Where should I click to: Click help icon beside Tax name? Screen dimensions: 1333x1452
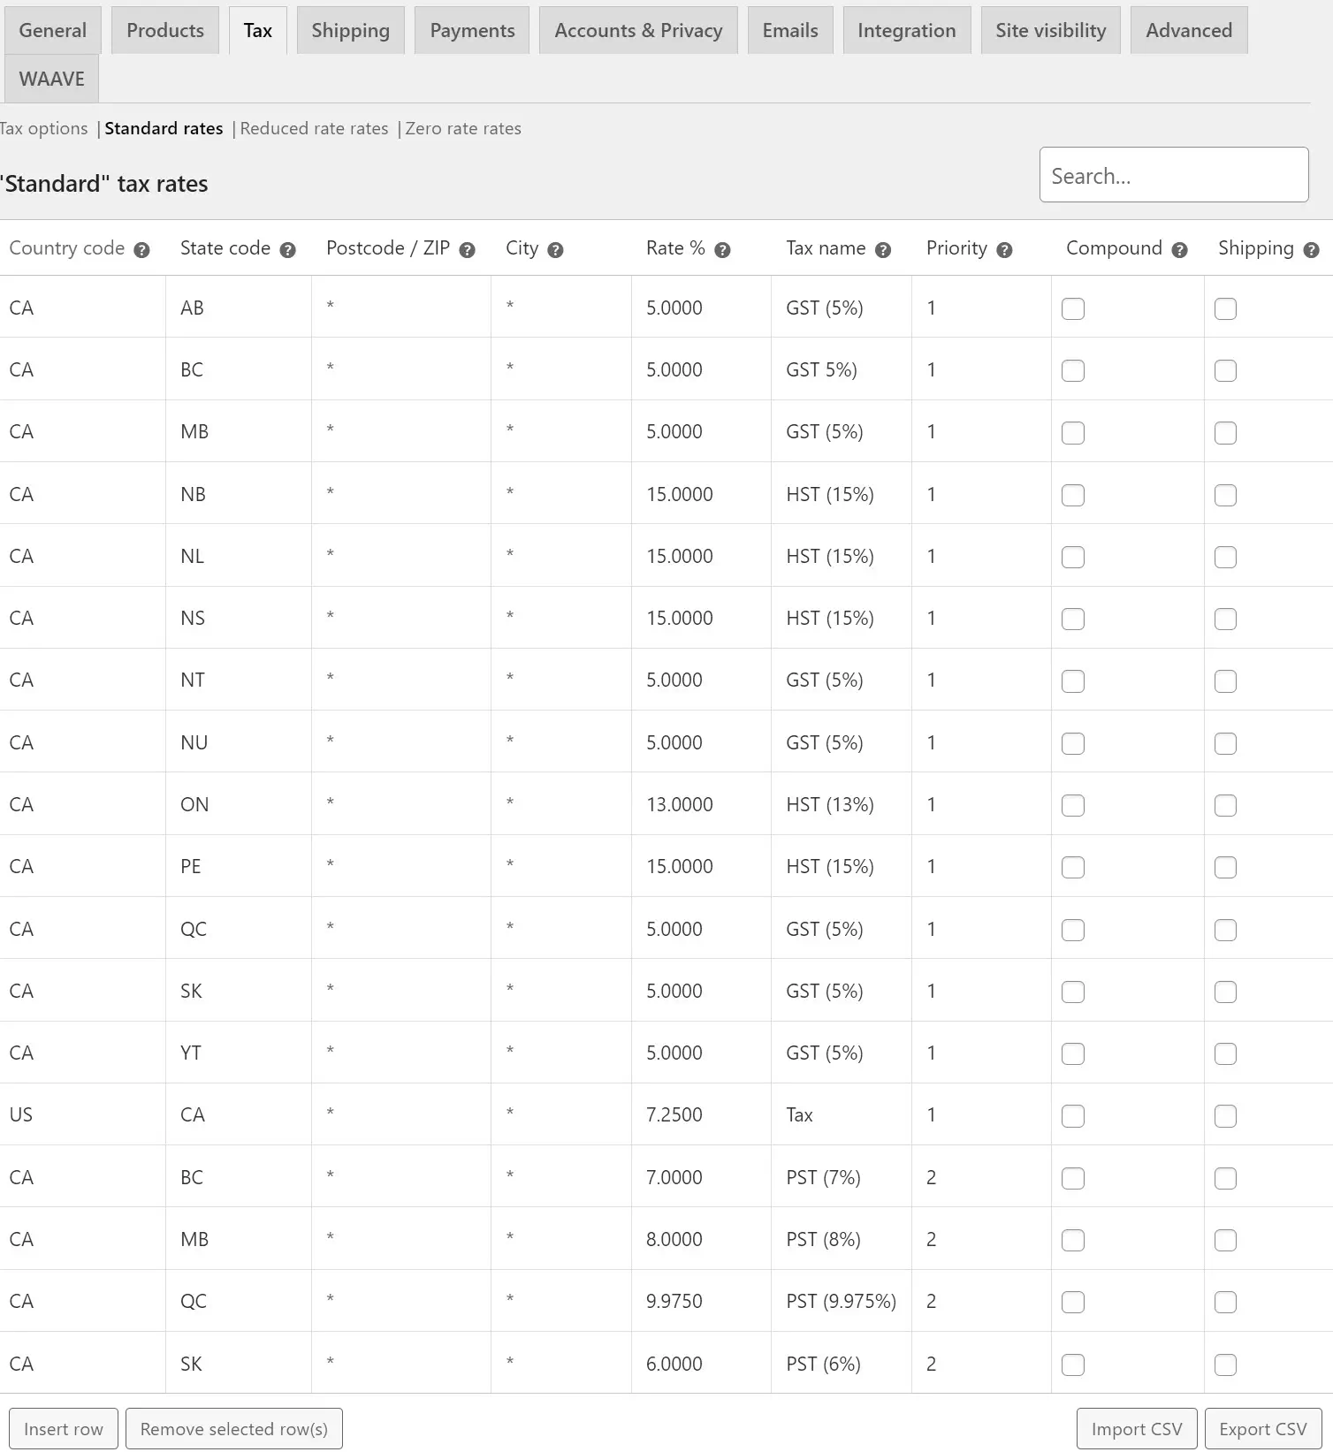882,250
